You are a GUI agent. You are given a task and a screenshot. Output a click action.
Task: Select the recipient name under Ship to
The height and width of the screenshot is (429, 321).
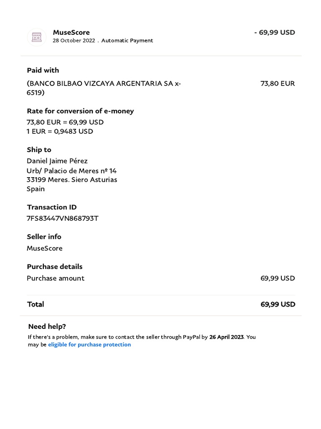click(x=57, y=161)
